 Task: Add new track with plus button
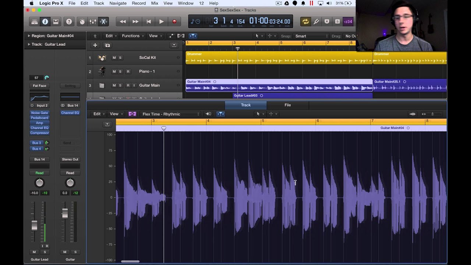95,45
